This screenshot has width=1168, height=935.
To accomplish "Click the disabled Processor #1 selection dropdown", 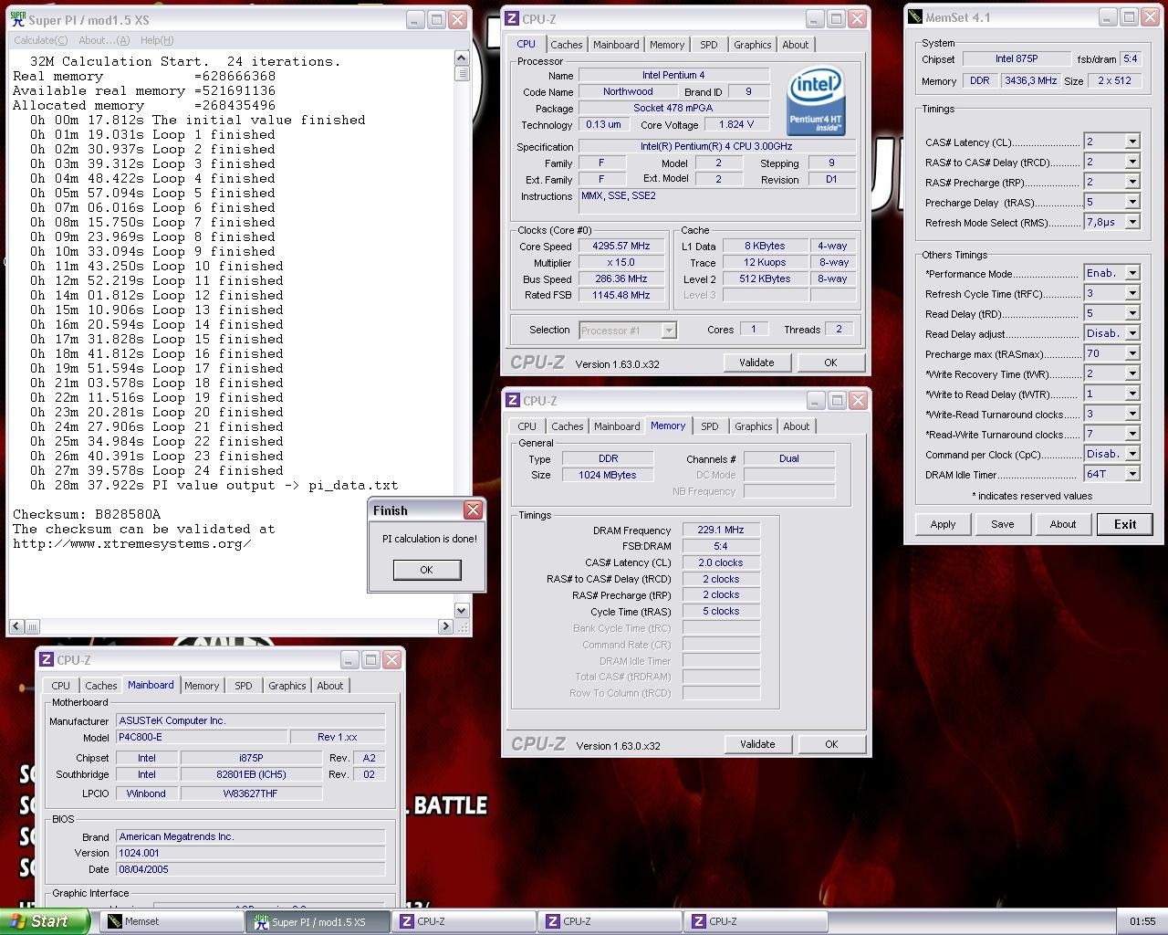I will pos(627,331).
